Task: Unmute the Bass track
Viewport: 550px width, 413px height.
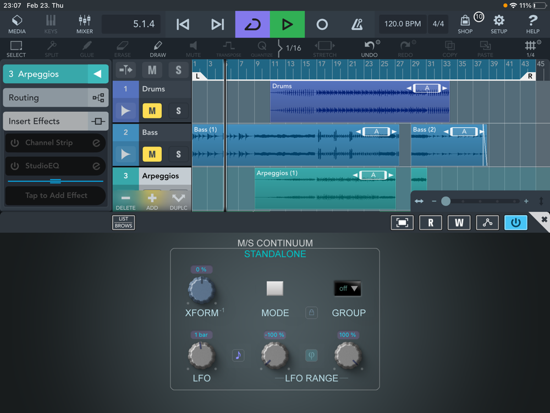Action: [x=152, y=154]
